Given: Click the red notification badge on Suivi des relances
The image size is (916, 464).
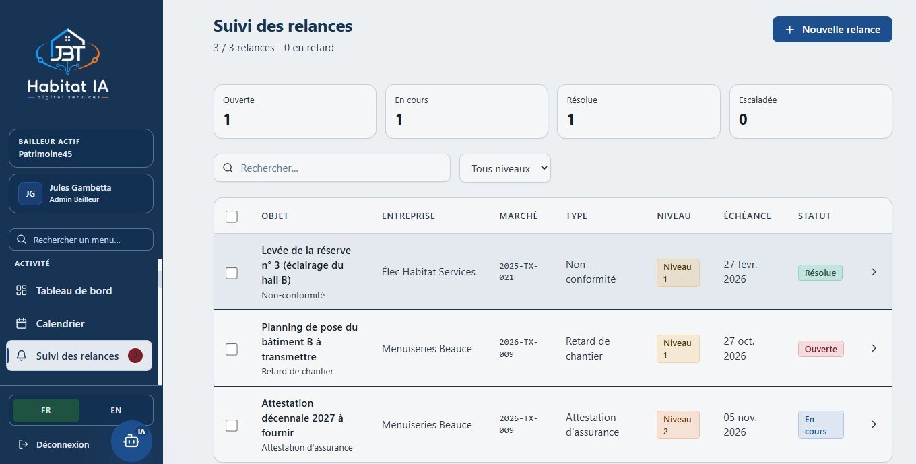Looking at the screenshot, I should click(135, 356).
